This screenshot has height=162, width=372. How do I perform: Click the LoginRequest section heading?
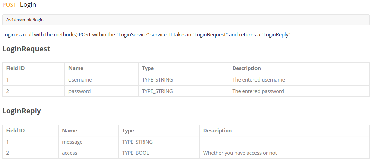click(x=26, y=49)
